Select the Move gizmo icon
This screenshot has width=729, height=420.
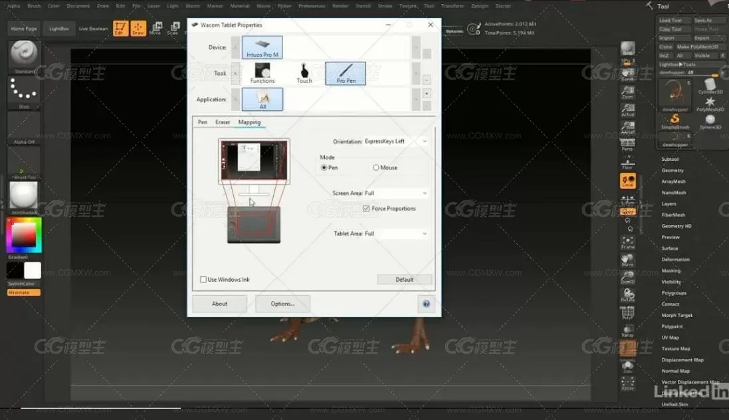click(156, 29)
